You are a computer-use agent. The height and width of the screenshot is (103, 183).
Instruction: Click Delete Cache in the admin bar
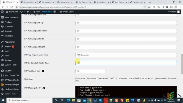pyautogui.click(x=67, y=12)
